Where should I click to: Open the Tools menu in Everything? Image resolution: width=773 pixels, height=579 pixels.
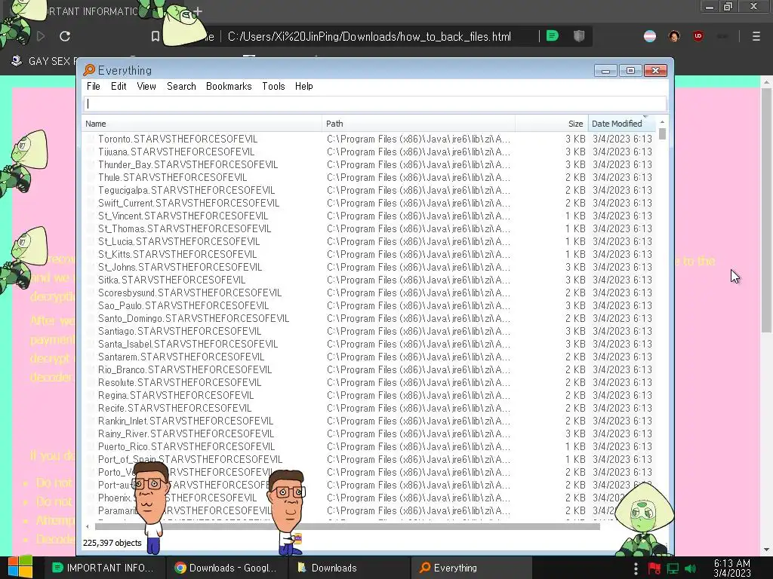point(273,86)
